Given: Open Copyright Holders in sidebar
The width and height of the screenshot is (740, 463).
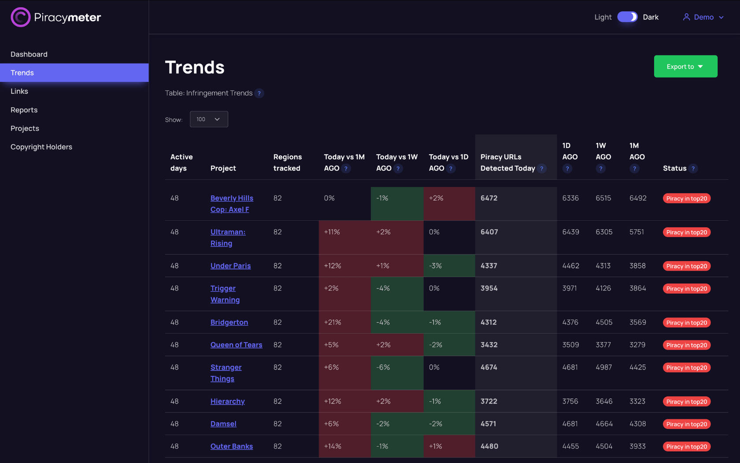Looking at the screenshot, I should 41,147.
